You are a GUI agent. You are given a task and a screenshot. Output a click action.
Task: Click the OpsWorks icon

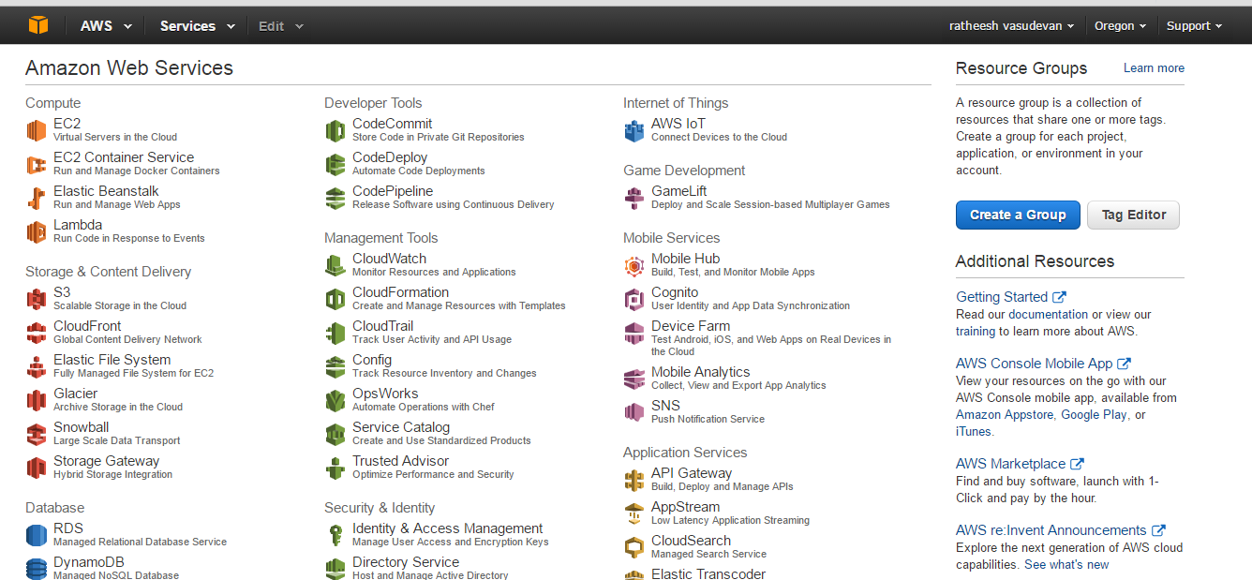(x=335, y=400)
